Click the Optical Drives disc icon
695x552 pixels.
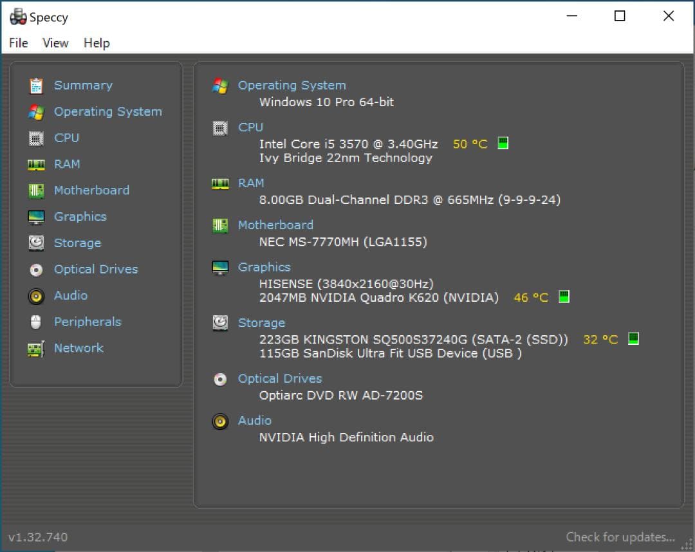[x=37, y=269]
